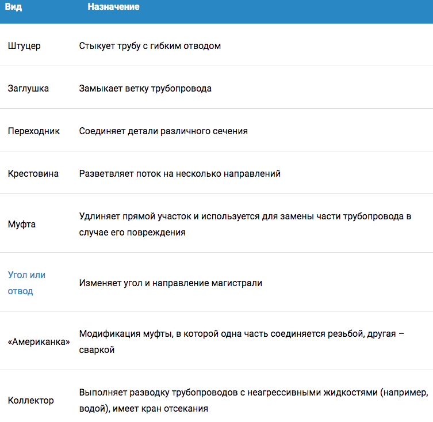The image size is (433, 422).
Task: Click text «Стыкует трубу с гибким отводом»
Action: pos(150,45)
